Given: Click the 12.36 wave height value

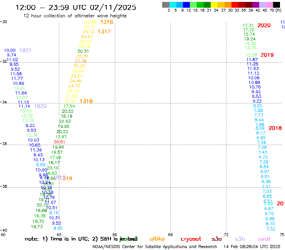Looking at the screenshot, I should pos(32,135).
